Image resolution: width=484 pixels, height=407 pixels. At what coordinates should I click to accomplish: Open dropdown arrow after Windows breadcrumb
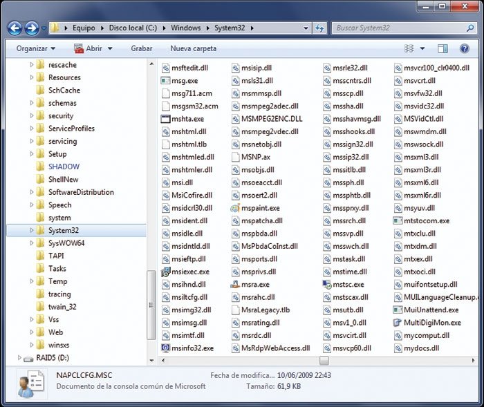click(x=207, y=28)
